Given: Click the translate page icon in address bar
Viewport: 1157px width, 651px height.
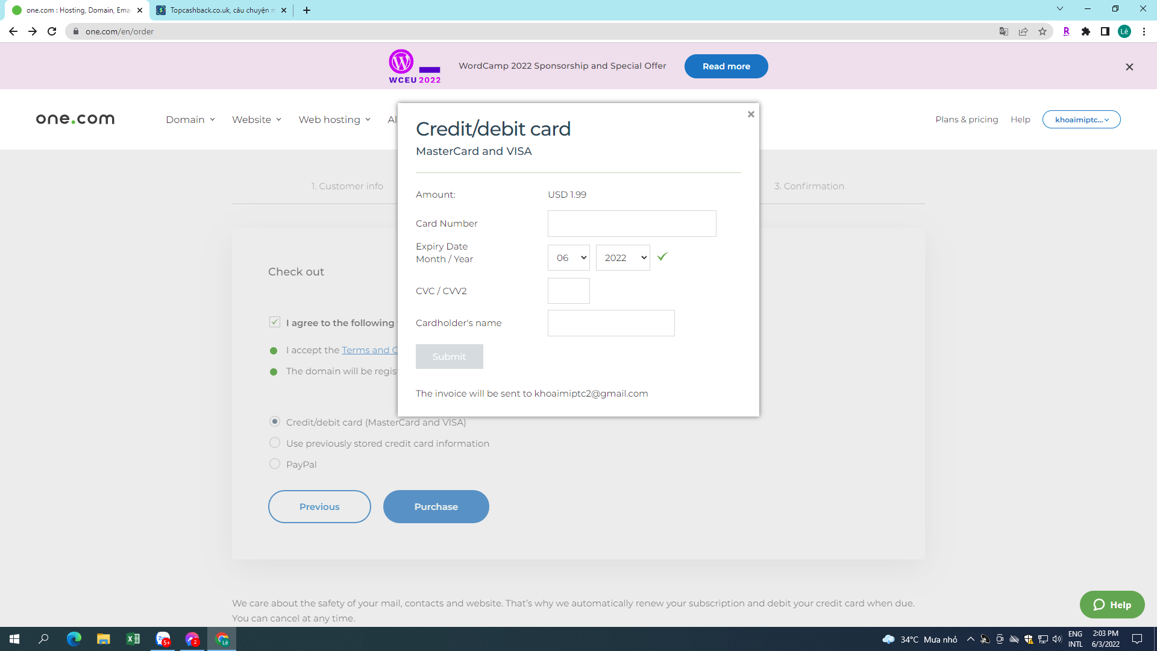Looking at the screenshot, I should [1004, 31].
